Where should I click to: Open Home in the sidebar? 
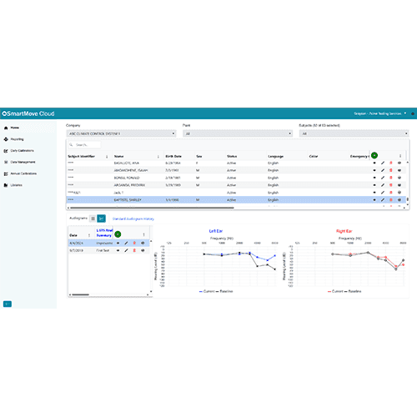click(14, 128)
